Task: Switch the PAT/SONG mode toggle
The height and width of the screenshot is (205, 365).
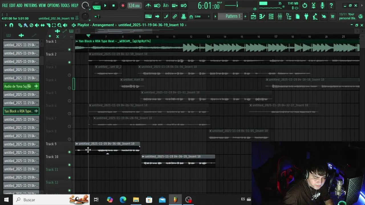Action: pos(97,5)
